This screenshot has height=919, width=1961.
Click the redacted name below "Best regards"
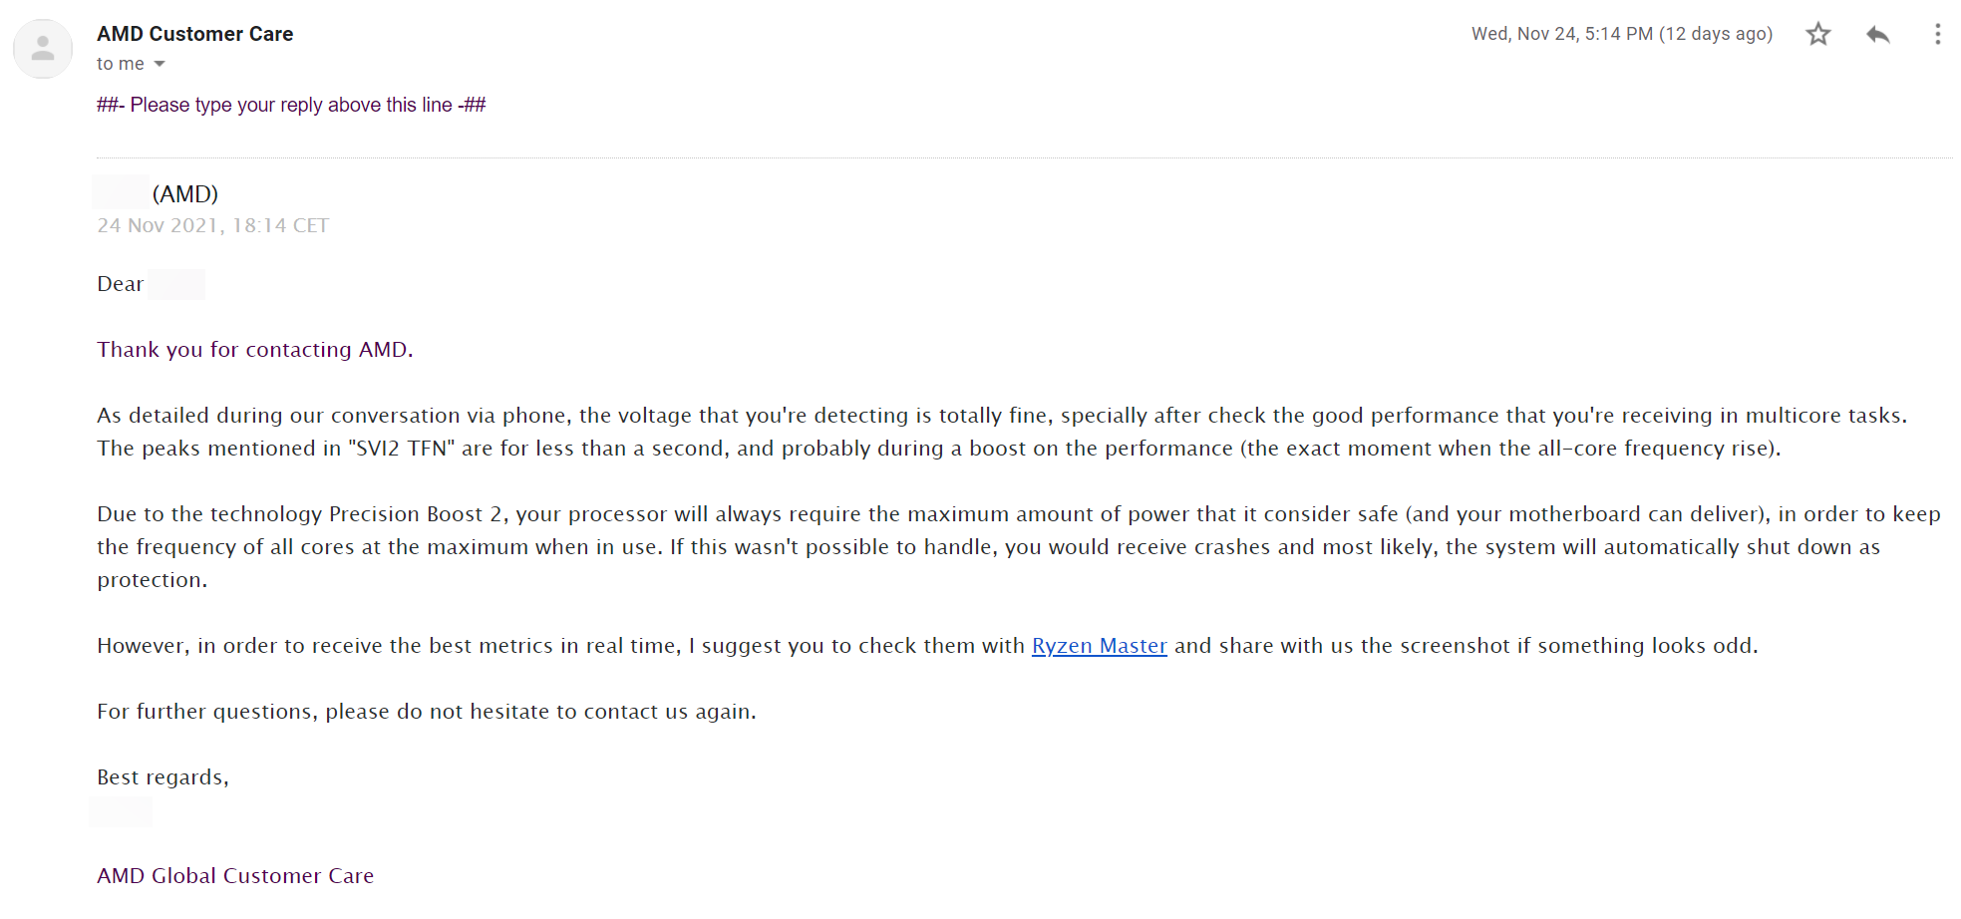(x=121, y=811)
